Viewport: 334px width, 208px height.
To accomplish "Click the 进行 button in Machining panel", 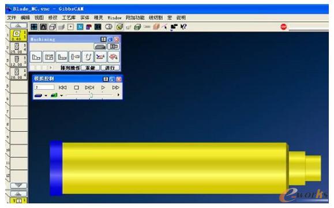I will tap(110, 68).
